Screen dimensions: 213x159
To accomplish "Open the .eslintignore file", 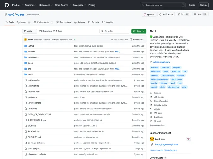I will pyautogui.click(x=33, y=86).
